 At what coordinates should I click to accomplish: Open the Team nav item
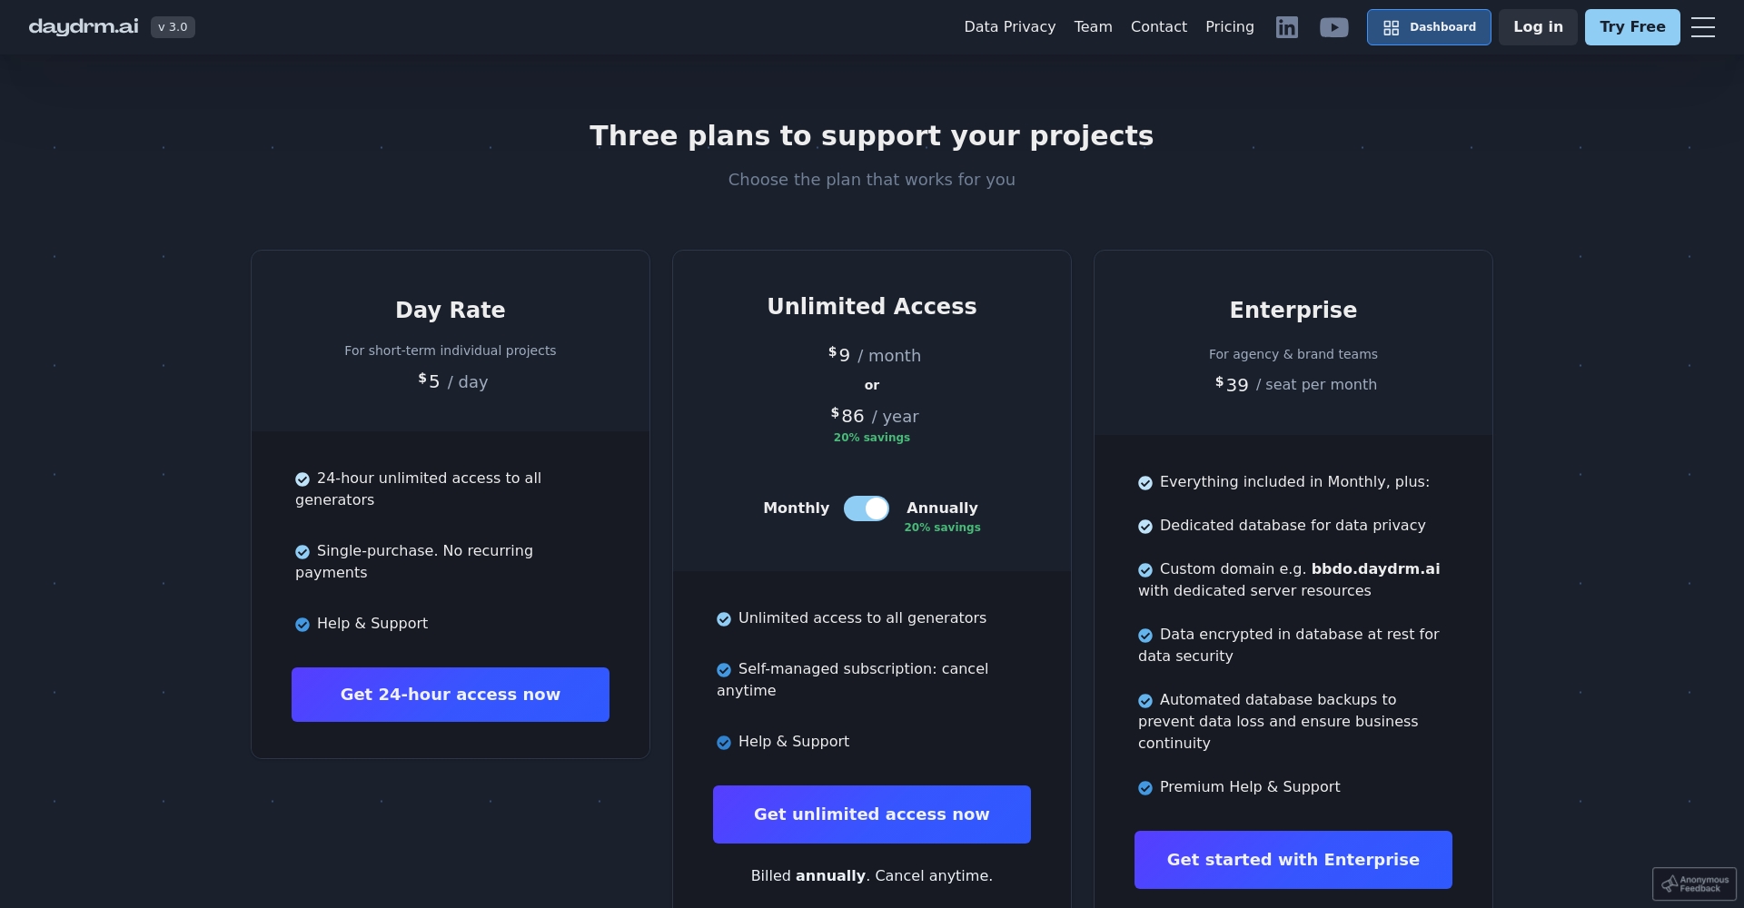click(x=1093, y=27)
